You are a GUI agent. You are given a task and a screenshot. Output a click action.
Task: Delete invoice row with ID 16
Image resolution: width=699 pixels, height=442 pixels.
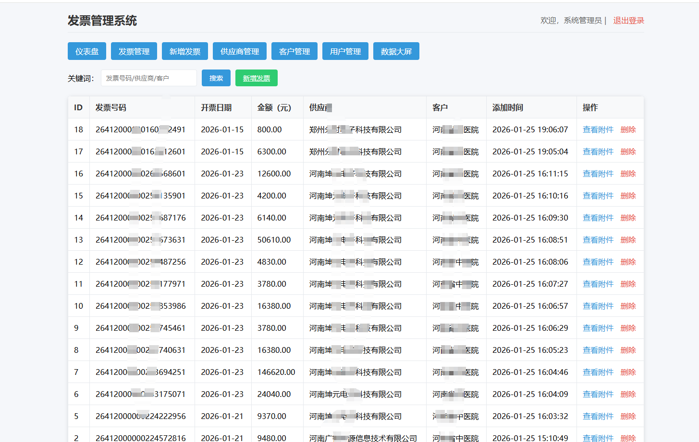pyautogui.click(x=628, y=174)
